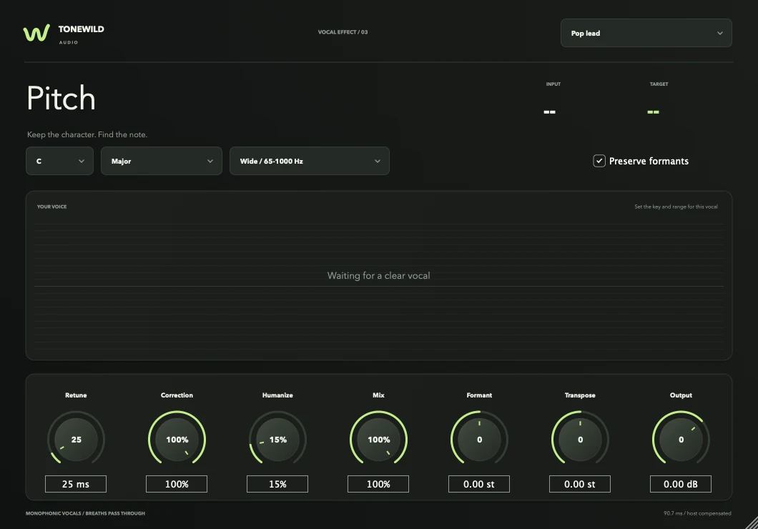The width and height of the screenshot is (758, 529).
Task: Click the Mix knob
Action: pos(378,439)
